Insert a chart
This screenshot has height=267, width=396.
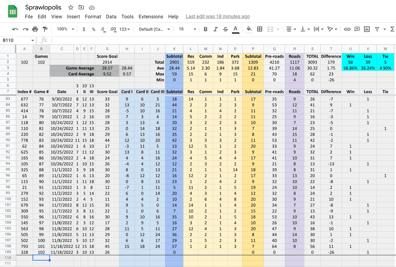click(x=367, y=29)
